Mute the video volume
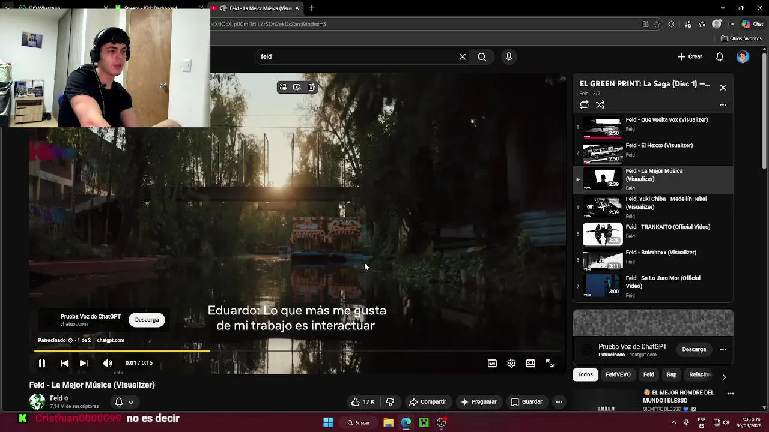 pos(108,363)
